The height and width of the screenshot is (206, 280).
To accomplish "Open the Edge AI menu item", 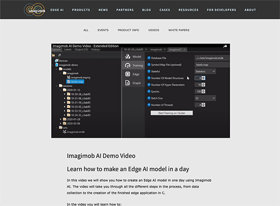I will click(57, 10).
